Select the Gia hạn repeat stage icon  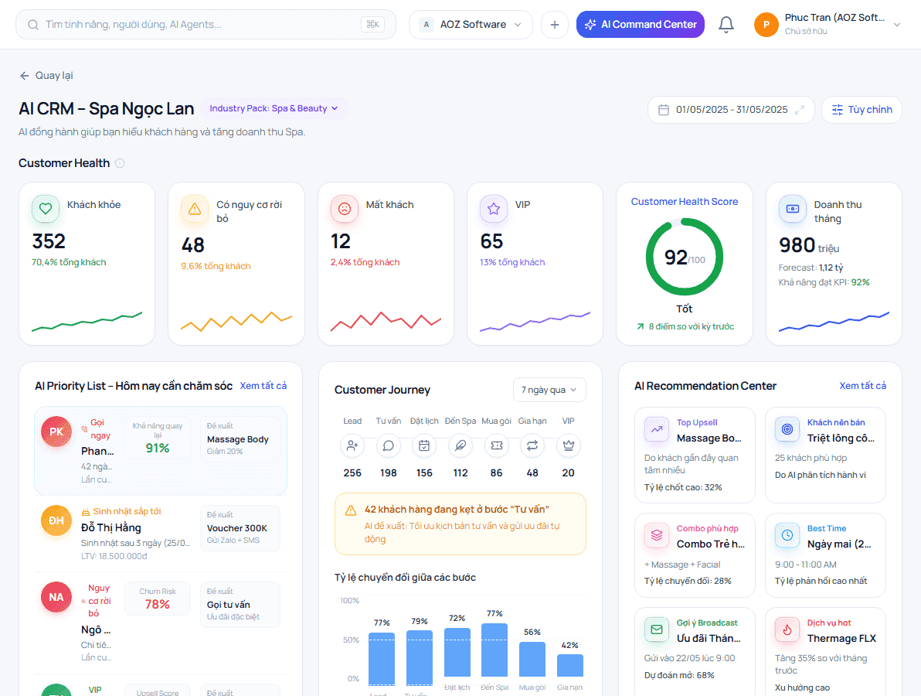click(532, 445)
